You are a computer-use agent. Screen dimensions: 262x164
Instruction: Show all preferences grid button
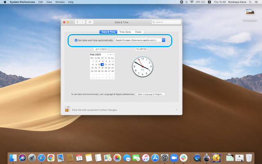(x=90, y=22)
